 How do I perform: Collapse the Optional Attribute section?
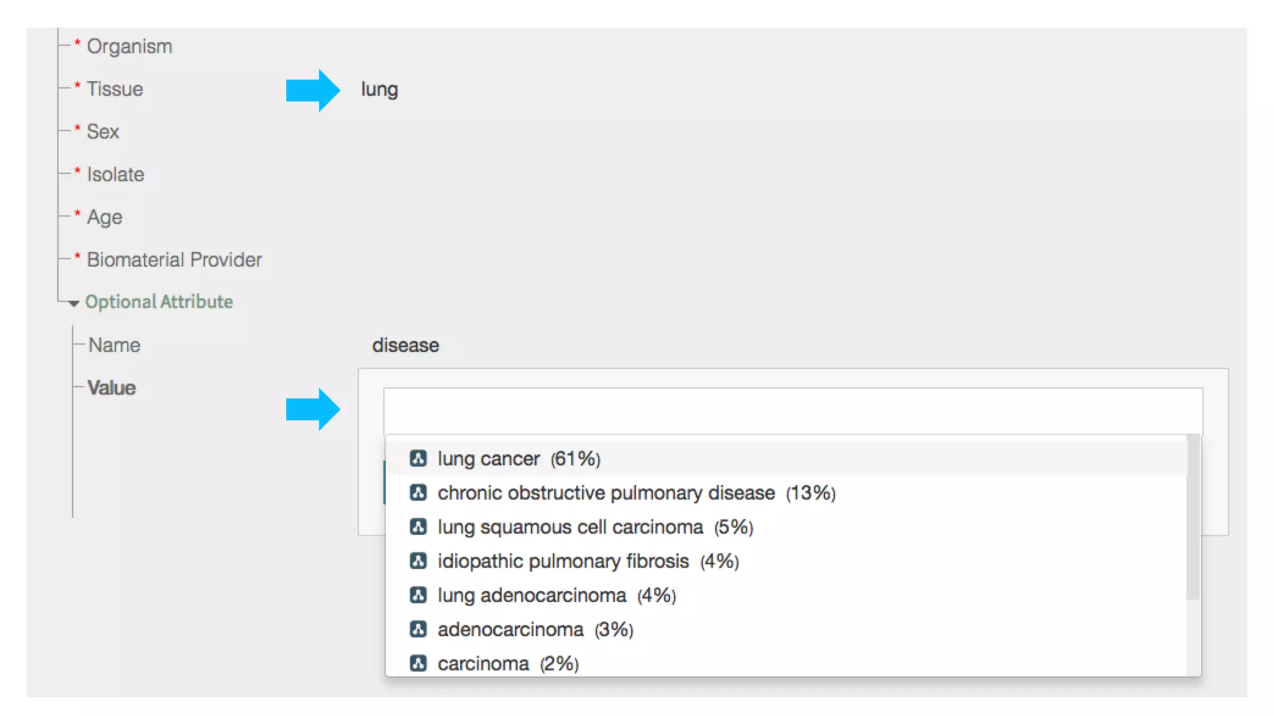tap(74, 303)
